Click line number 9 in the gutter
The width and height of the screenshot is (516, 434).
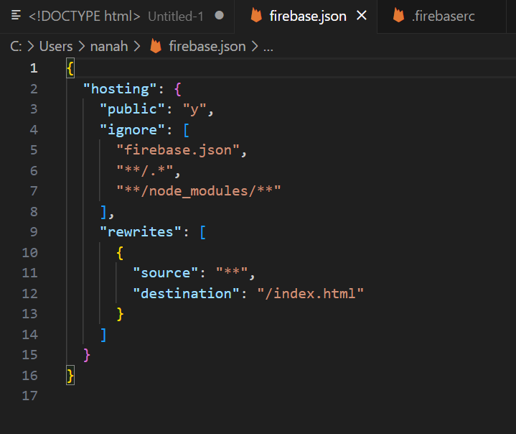click(34, 232)
